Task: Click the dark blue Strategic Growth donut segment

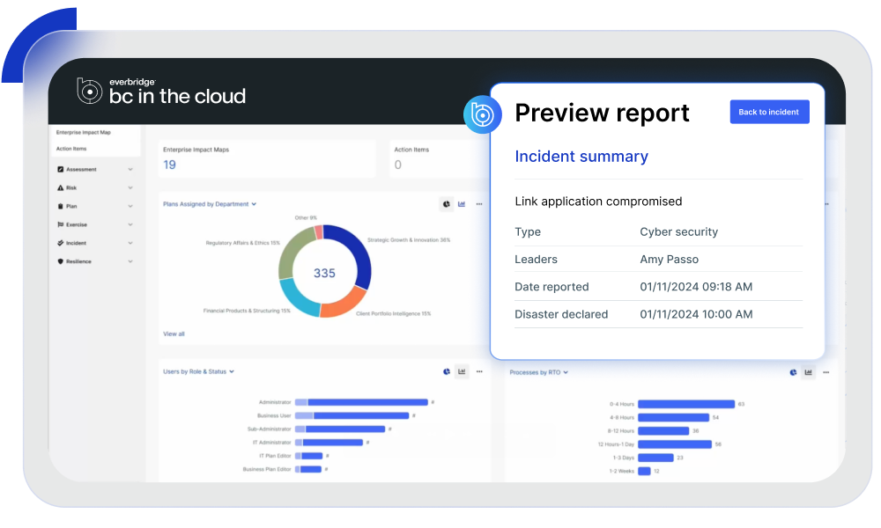Action: coord(357,255)
